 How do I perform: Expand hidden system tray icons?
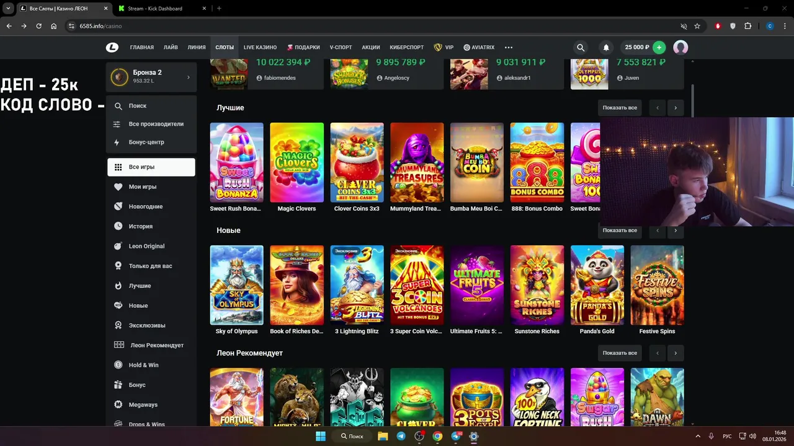pyautogui.click(x=697, y=436)
